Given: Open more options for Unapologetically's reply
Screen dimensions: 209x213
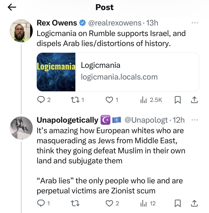Looking at the screenshot, I should point(195,120).
